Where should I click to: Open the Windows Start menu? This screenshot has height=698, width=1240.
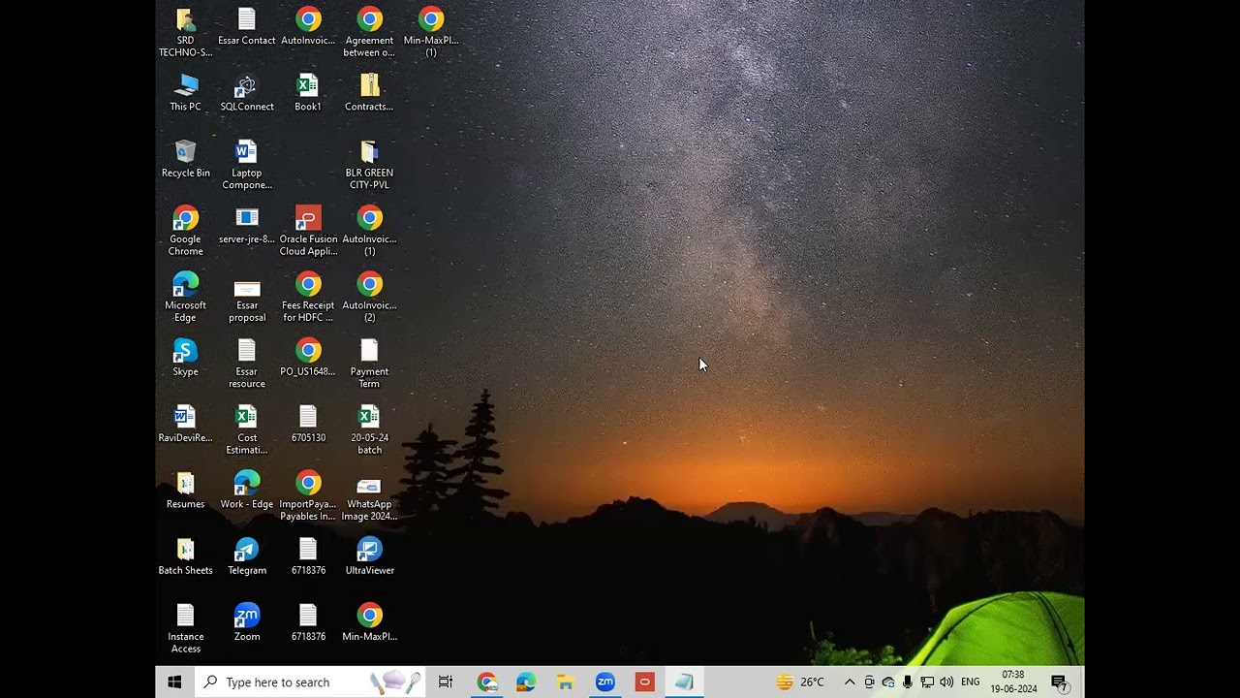tap(174, 682)
